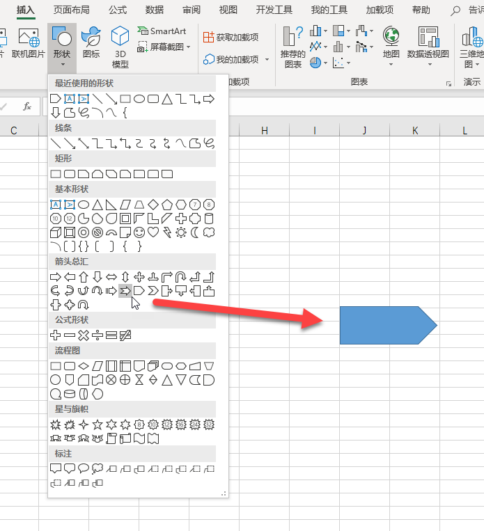Choose the lightning bolt shape
Screen dimensions: 484x531
click(x=167, y=232)
